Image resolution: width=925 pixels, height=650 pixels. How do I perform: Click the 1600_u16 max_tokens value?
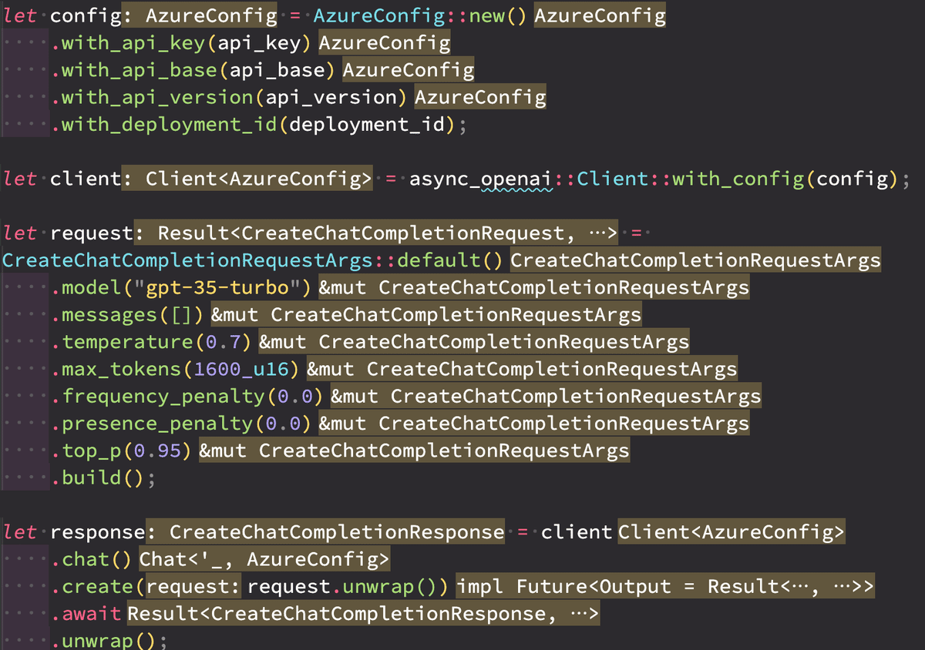coord(240,368)
